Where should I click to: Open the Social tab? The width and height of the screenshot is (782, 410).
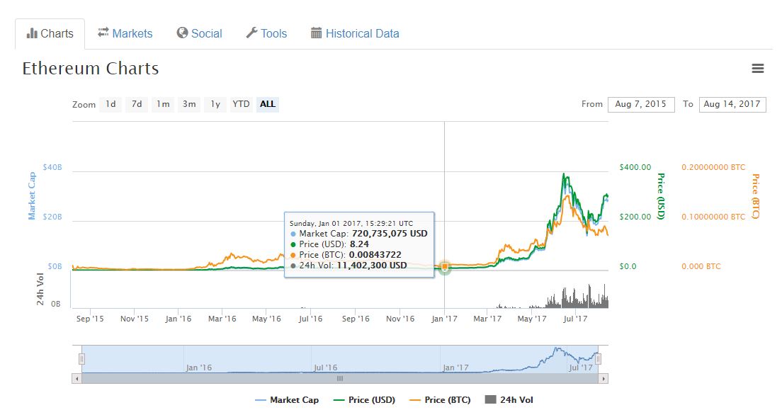(200, 33)
